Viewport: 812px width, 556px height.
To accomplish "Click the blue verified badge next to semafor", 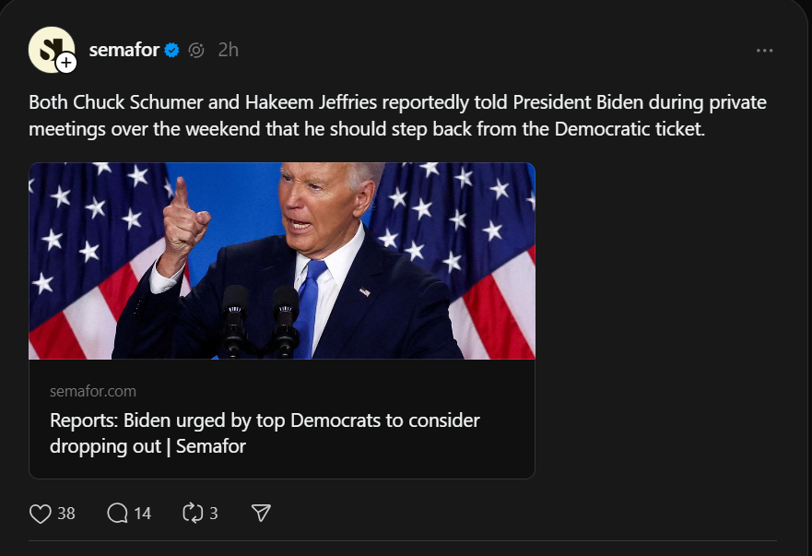I will [171, 51].
